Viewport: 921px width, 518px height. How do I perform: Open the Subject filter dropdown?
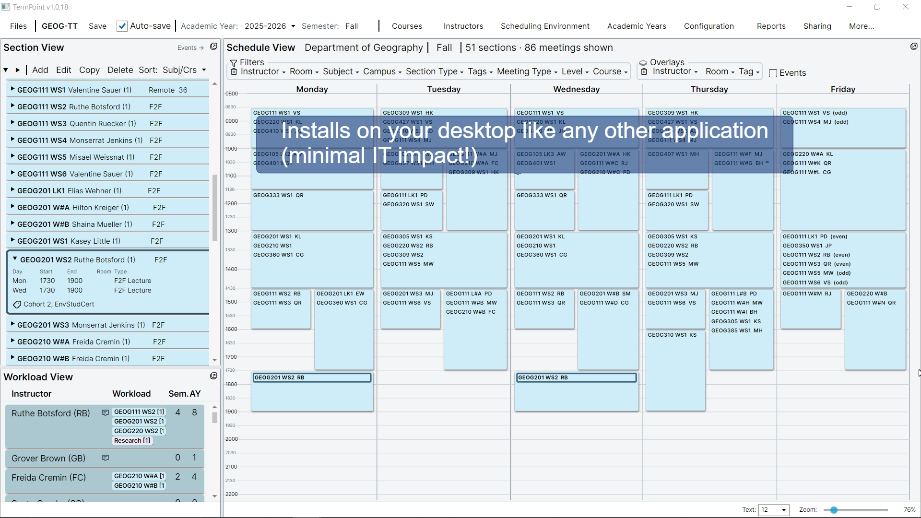(x=341, y=72)
